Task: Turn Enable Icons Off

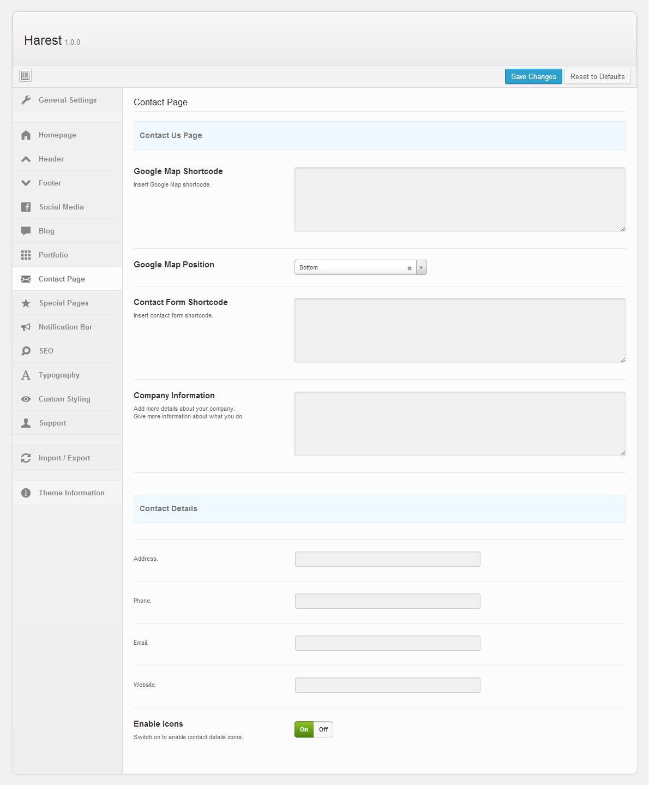Action: coord(323,729)
